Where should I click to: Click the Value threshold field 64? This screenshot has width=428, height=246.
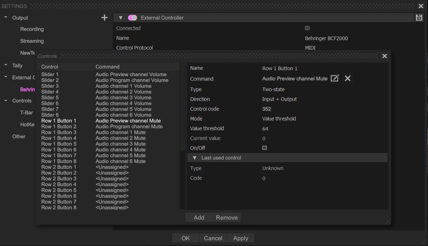[x=265, y=128]
